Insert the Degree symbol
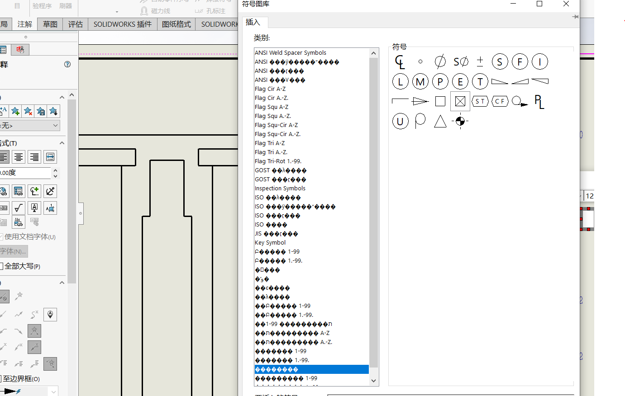Viewport: 625px width, 396px height. [x=420, y=61]
